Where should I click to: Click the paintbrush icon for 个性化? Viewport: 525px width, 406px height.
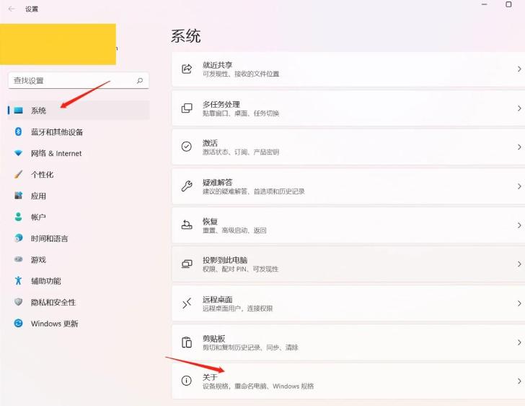[19, 174]
